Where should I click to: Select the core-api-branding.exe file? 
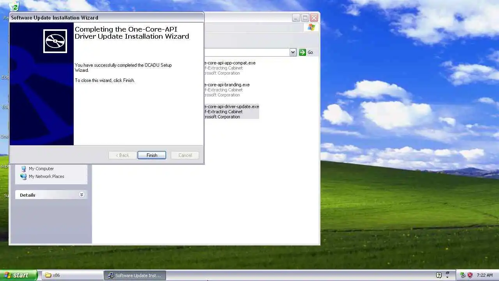pyautogui.click(x=227, y=90)
